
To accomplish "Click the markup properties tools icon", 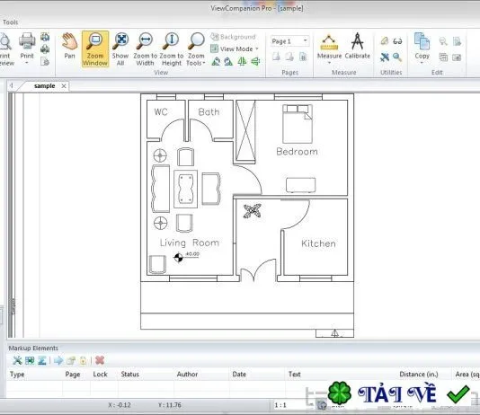I will pyautogui.click(x=17, y=360).
